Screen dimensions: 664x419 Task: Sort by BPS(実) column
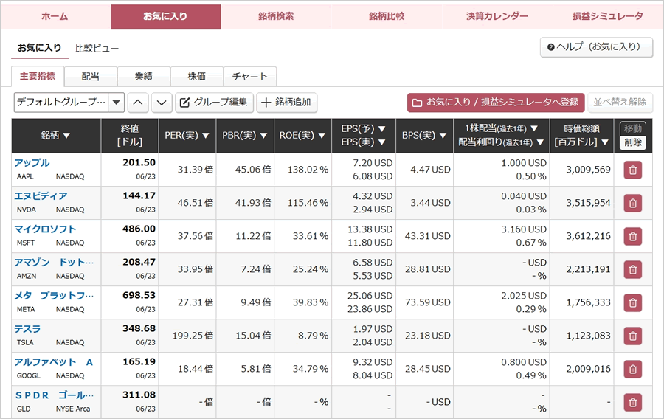pyautogui.click(x=424, y=136)
